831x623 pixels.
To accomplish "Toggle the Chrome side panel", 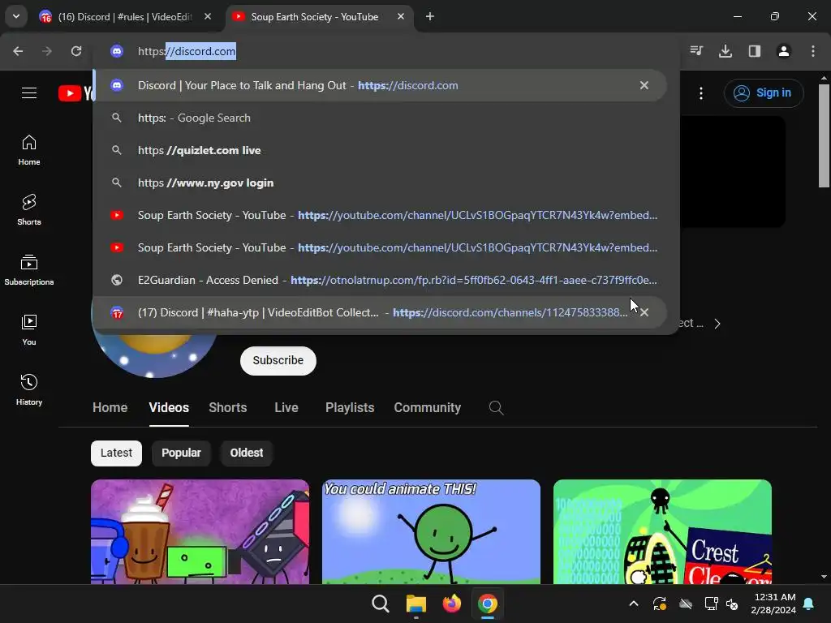I will [x=755, y=51].
